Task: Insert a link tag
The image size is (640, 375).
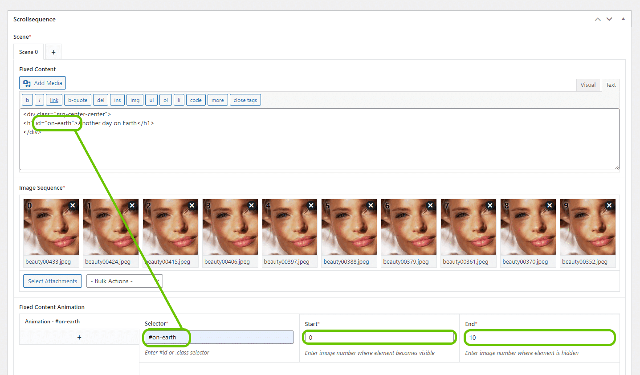Action: coord(54,100)
